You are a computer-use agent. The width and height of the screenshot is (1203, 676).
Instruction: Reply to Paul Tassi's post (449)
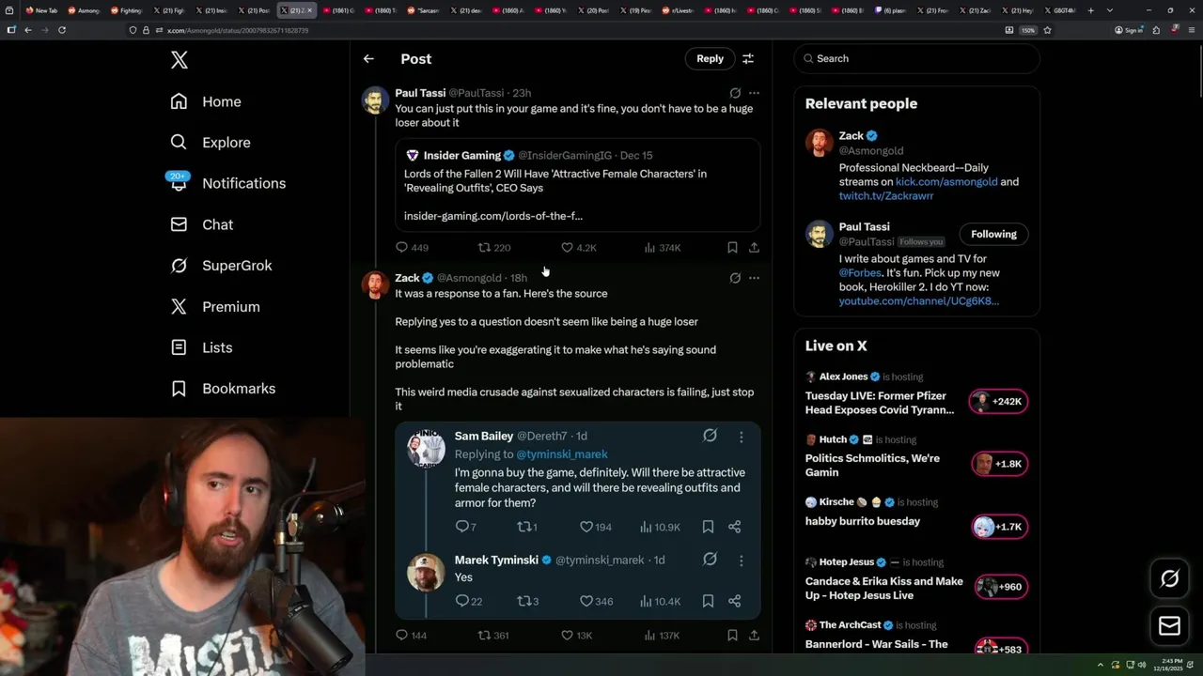tap(412, 248)
